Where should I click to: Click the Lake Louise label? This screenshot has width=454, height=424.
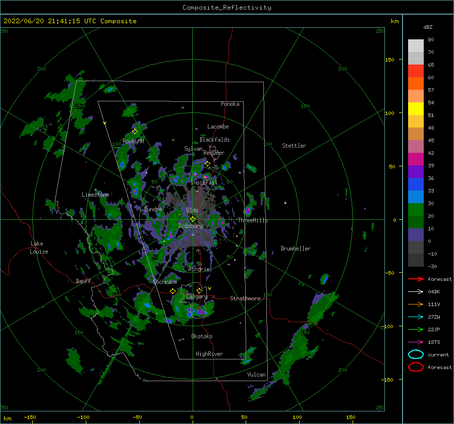coord(39,248)
